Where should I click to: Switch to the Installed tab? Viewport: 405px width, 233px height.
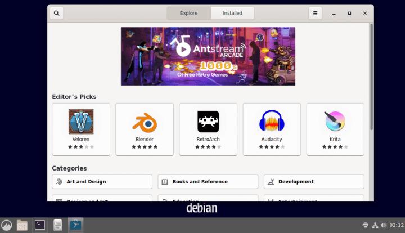tap(232, 13)
